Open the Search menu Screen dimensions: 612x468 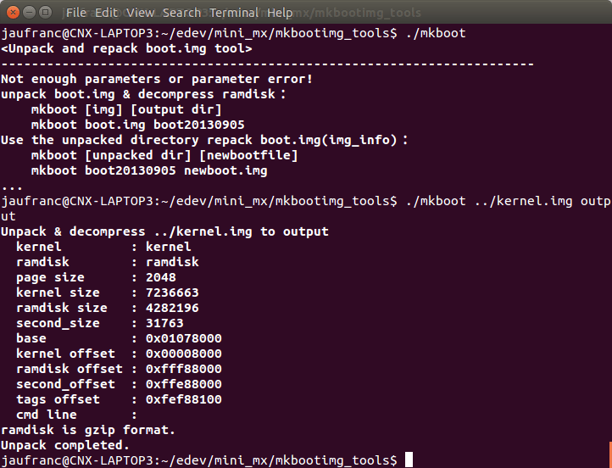click(x=181, y=13)
